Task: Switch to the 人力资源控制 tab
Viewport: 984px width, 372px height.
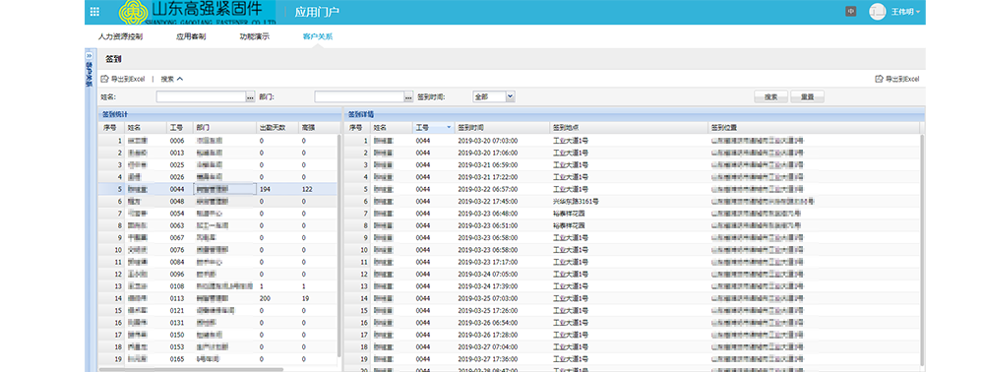Action: click(x=120, y=36)
